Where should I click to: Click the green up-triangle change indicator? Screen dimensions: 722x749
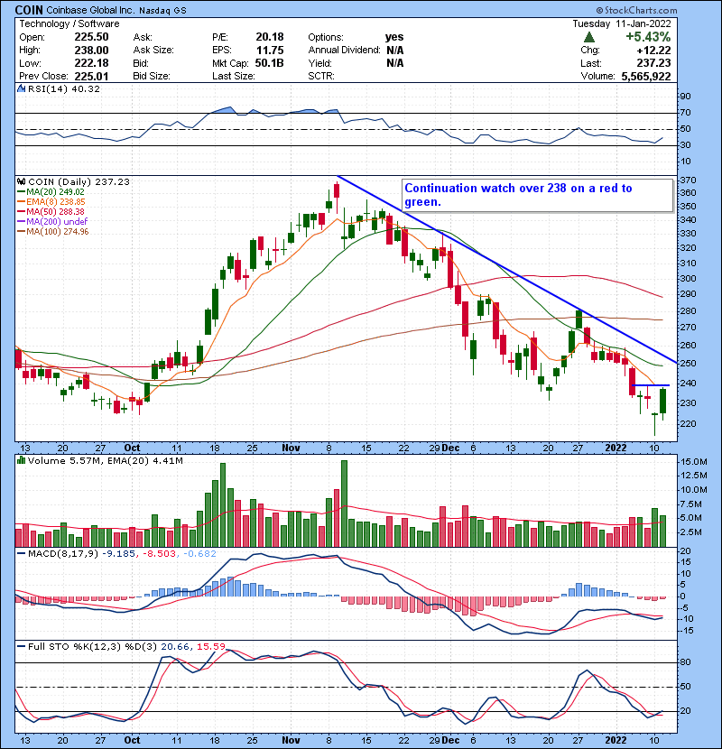point(589,37)
